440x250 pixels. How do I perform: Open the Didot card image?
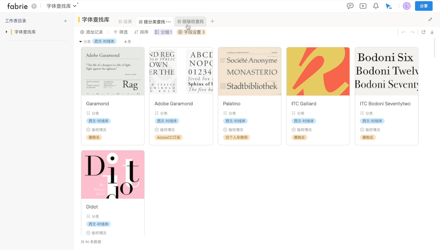pyautogui.click(x=113, y=175)
